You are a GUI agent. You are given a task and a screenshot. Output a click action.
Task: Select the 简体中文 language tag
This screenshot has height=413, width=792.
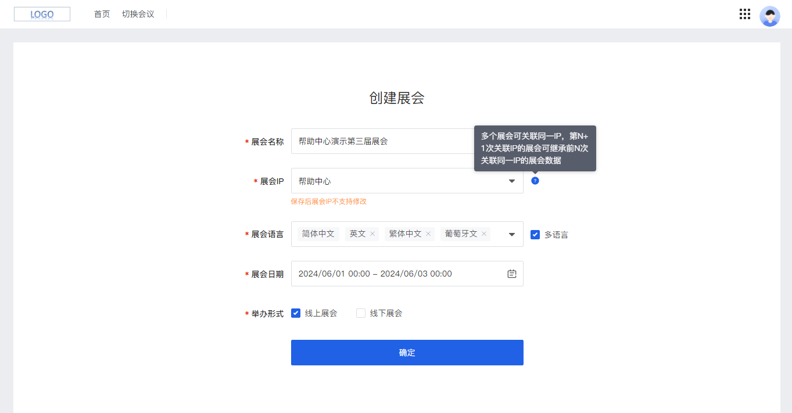[318, 233]
